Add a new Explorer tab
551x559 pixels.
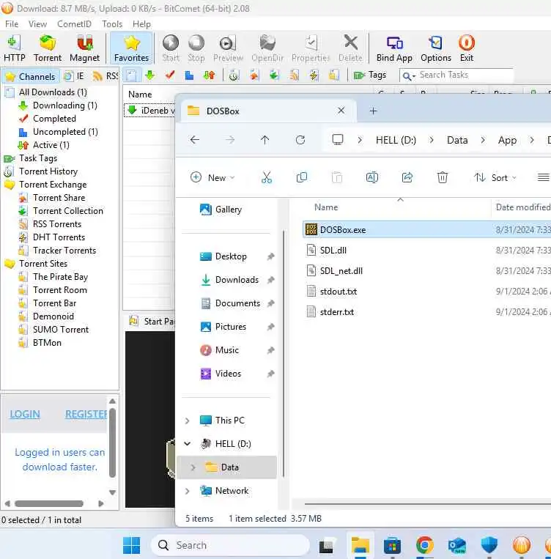pos(373,111)
